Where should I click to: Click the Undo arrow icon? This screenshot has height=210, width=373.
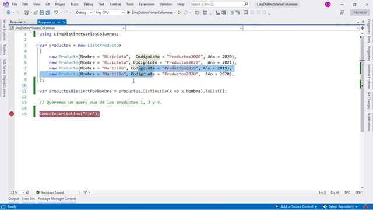click(x=56, y=13)
